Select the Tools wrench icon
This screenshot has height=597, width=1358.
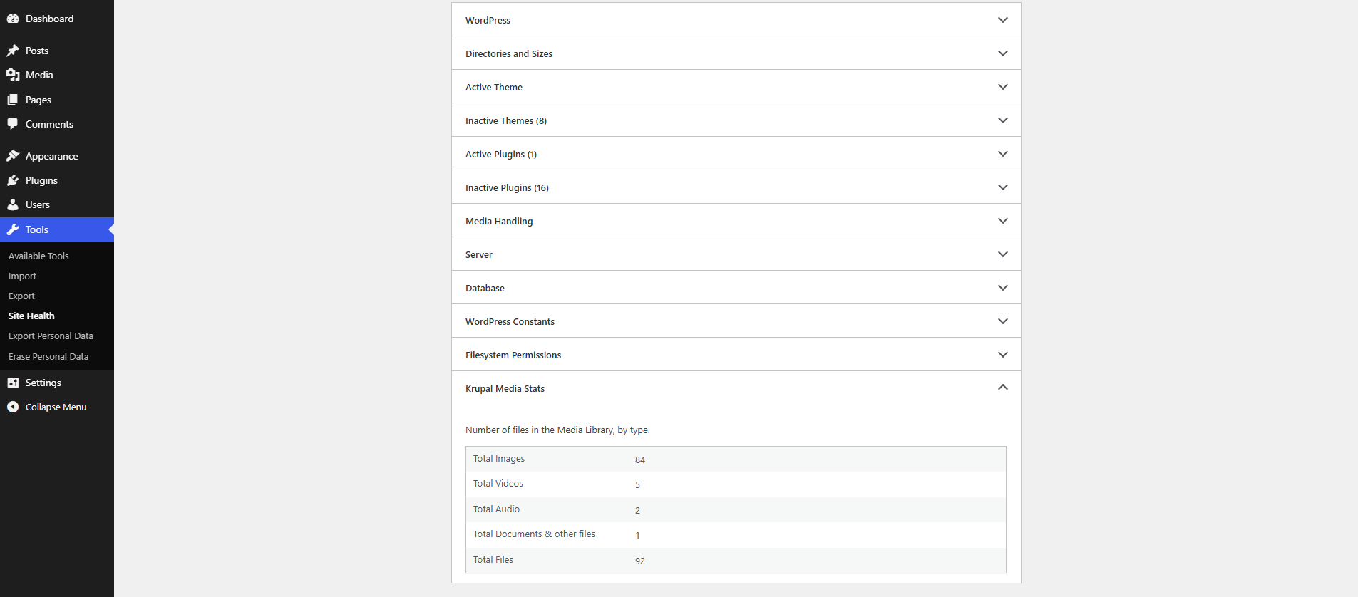(13, 229)
